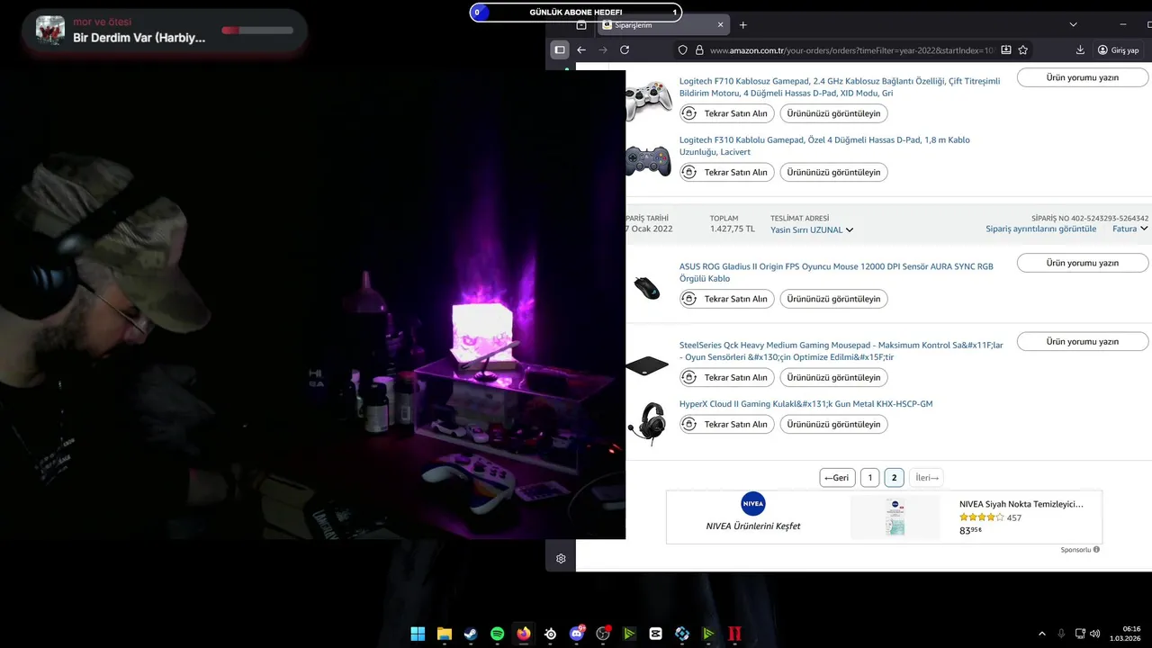
Task: Open the Firefox downloads panel
Action: (x=1080, y=49)
